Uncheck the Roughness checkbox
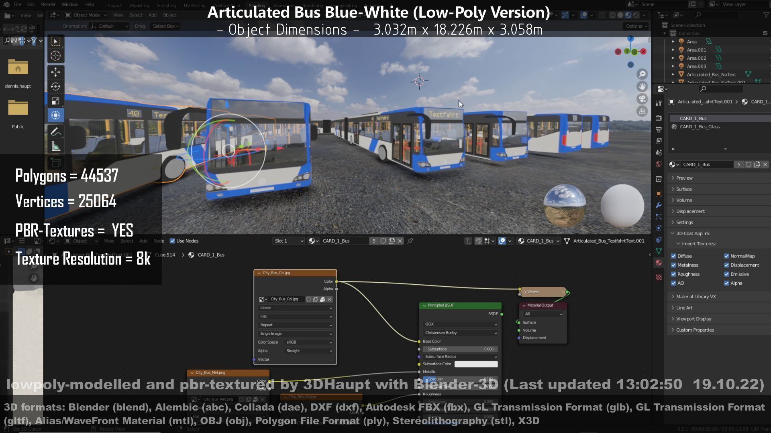 [x=673, y=274]
